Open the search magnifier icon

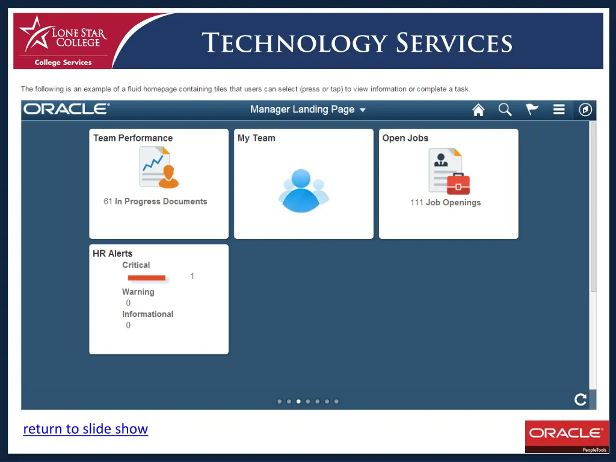point(505,109)
